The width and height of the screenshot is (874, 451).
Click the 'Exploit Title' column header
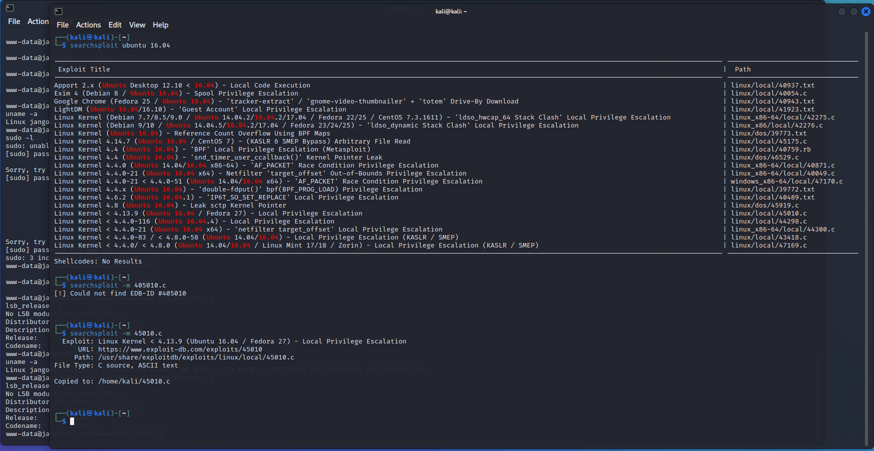pos(84,69)
